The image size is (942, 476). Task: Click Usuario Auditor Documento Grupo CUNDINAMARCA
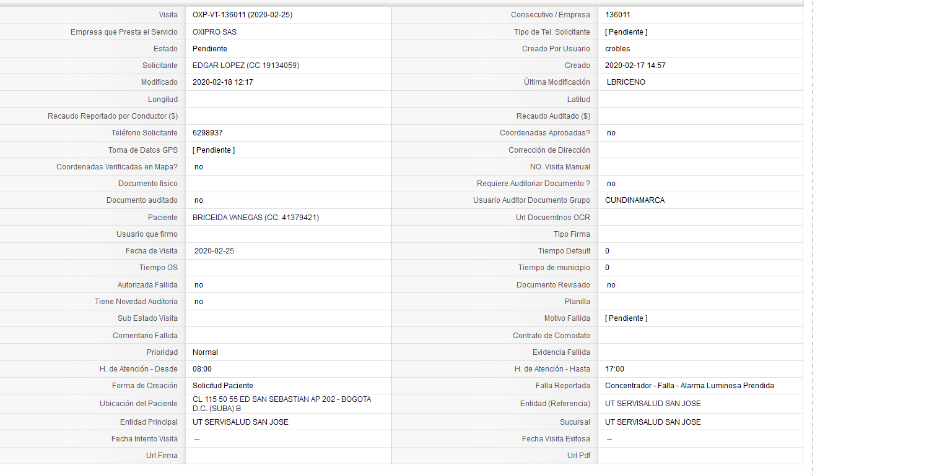point(635,200)
